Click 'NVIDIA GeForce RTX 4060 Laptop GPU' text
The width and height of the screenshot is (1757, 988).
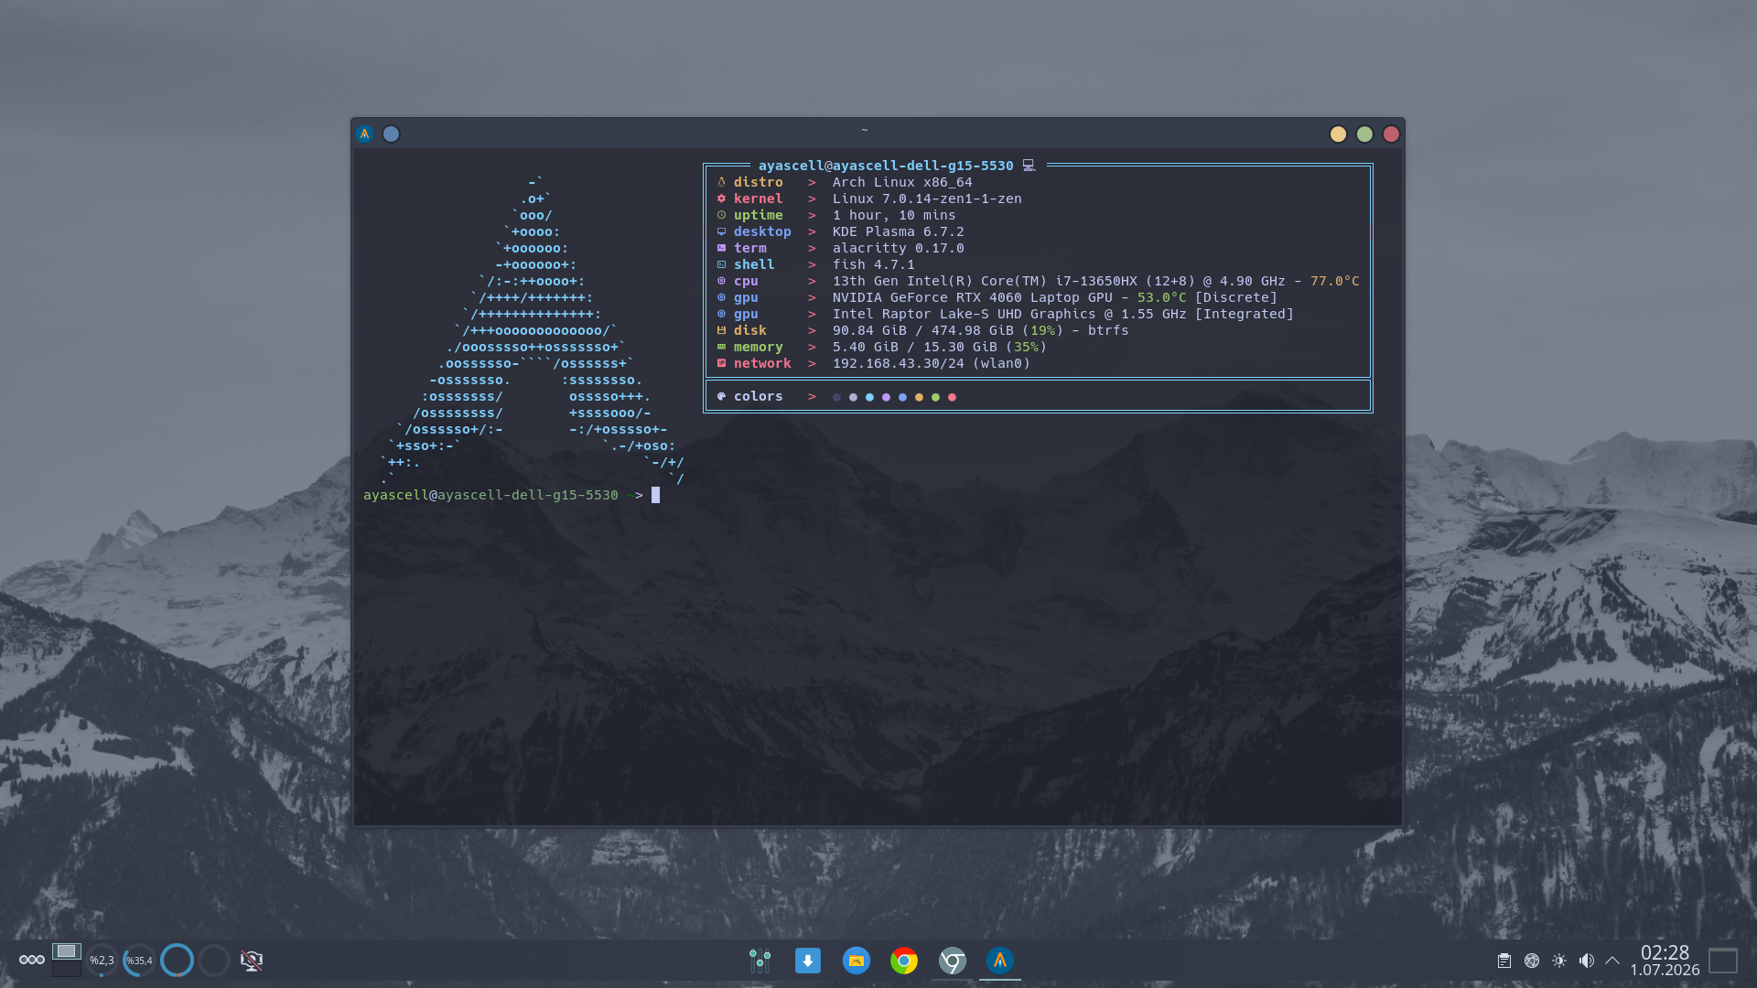click(972, 297)
